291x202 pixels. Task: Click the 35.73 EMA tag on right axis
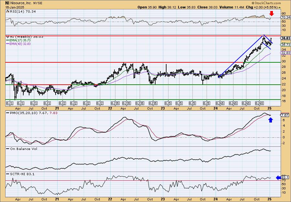click(286, 45)
